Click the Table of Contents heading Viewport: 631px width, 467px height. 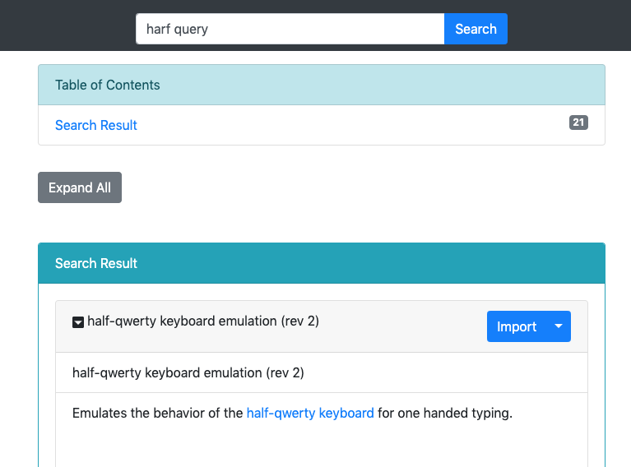pos(108,85)
